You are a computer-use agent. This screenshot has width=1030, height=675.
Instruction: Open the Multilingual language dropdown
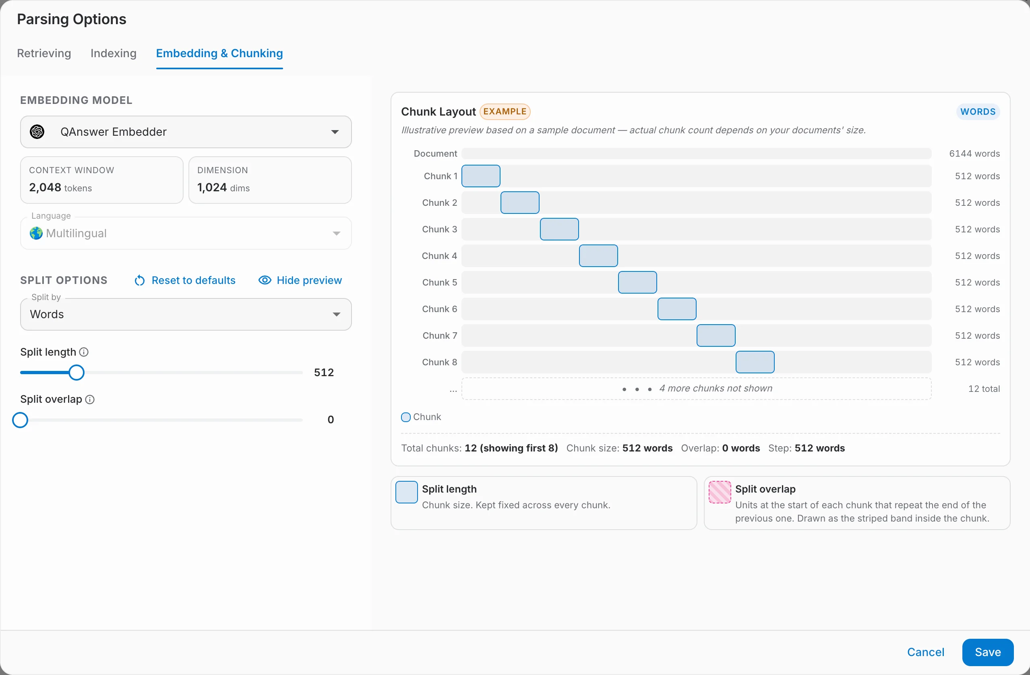[x=186, y=233]
